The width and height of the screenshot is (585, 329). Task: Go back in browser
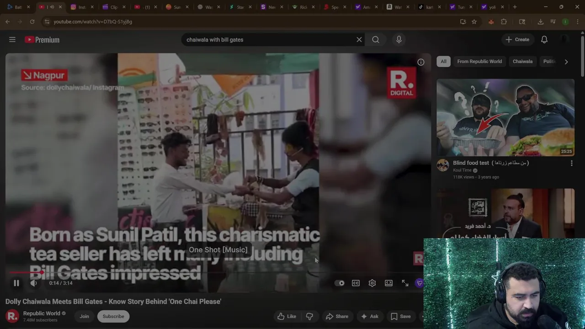tap(8, 21)
